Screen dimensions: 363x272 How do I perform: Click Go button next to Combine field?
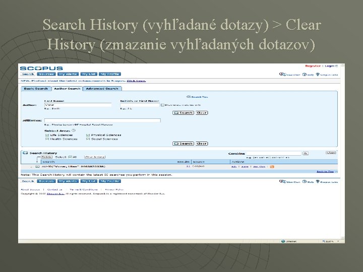[306, 153]
